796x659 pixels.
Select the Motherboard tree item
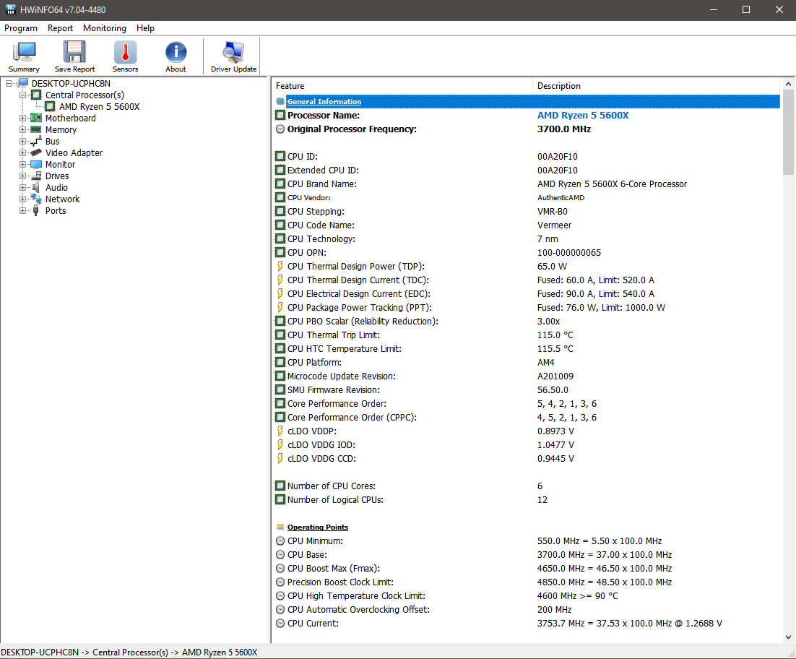pyautogui.click(x=71, y=119)
